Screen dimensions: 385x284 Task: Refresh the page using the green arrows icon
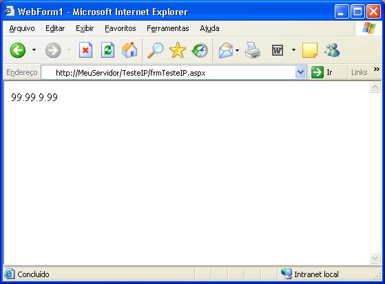point(107,50)
